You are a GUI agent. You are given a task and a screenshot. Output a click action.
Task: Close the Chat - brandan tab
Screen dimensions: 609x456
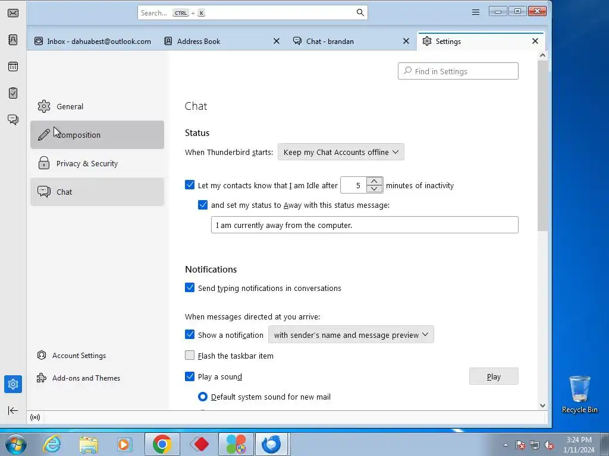[406, 41]
